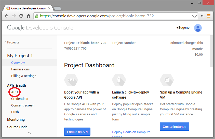Reload the page with the refresh icon
The width and height of the screenshot is (215, 139).
(21, 16)
